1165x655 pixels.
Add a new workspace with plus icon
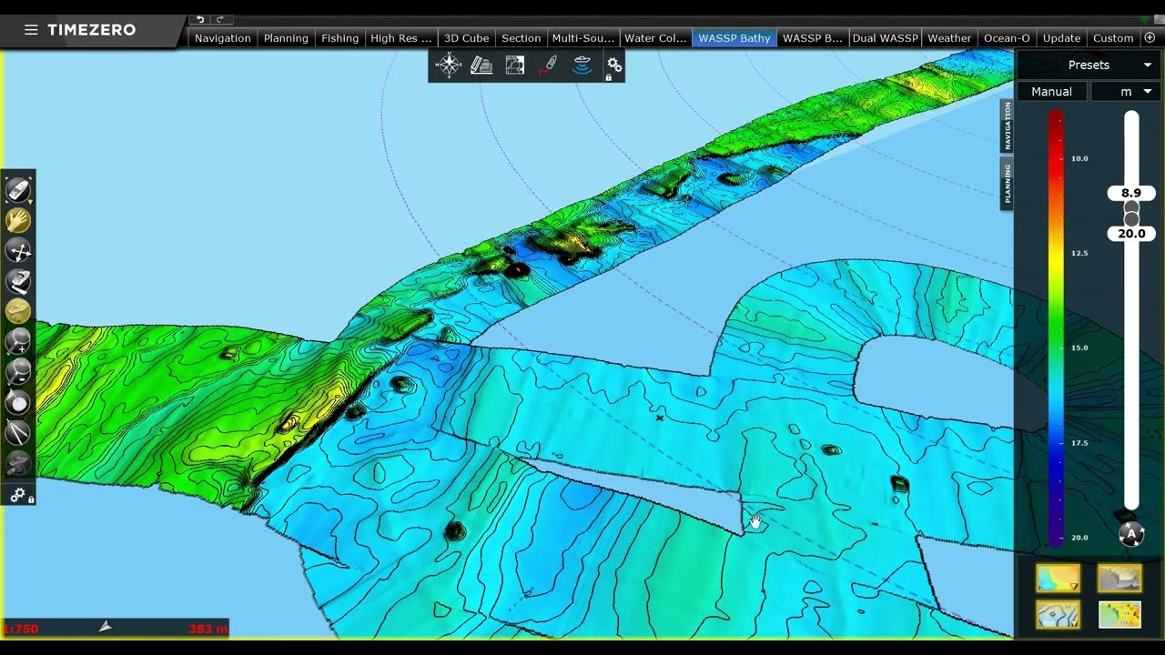[1150, 38]
